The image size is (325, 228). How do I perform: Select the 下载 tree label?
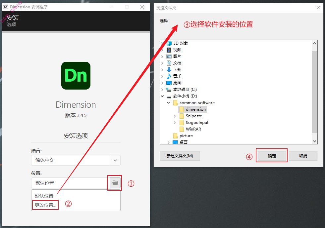[177, 70]
